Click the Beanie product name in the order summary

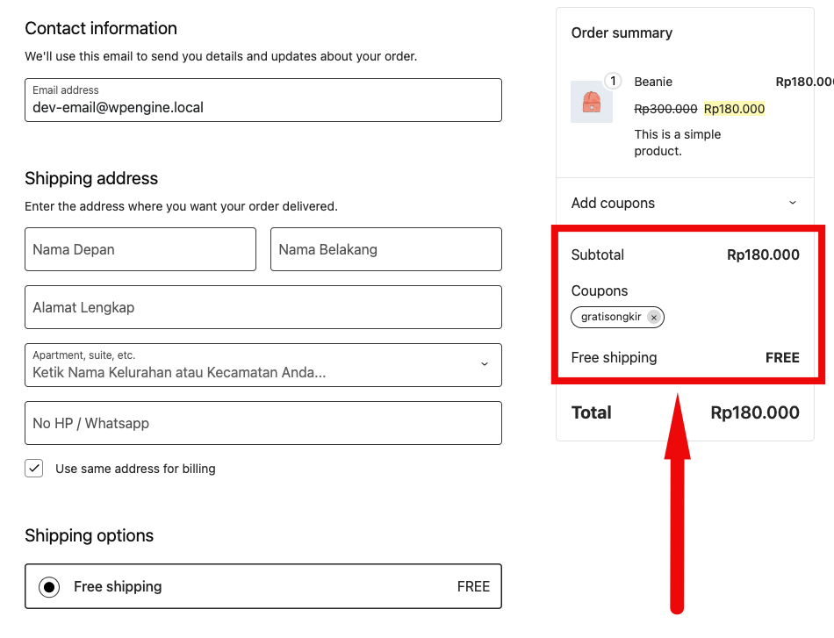[653, 82]
